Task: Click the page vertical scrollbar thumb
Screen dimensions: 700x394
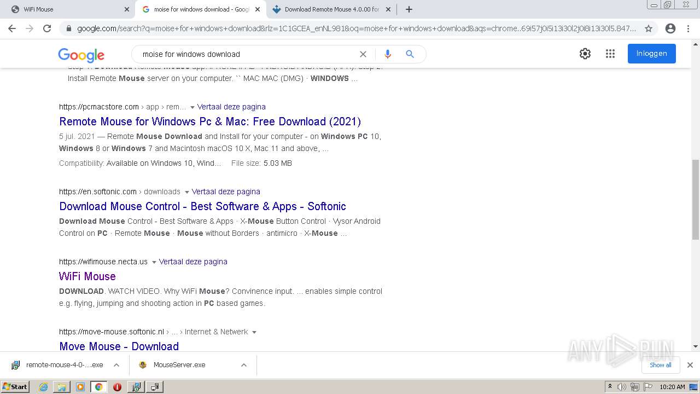Action: (695, 200)
